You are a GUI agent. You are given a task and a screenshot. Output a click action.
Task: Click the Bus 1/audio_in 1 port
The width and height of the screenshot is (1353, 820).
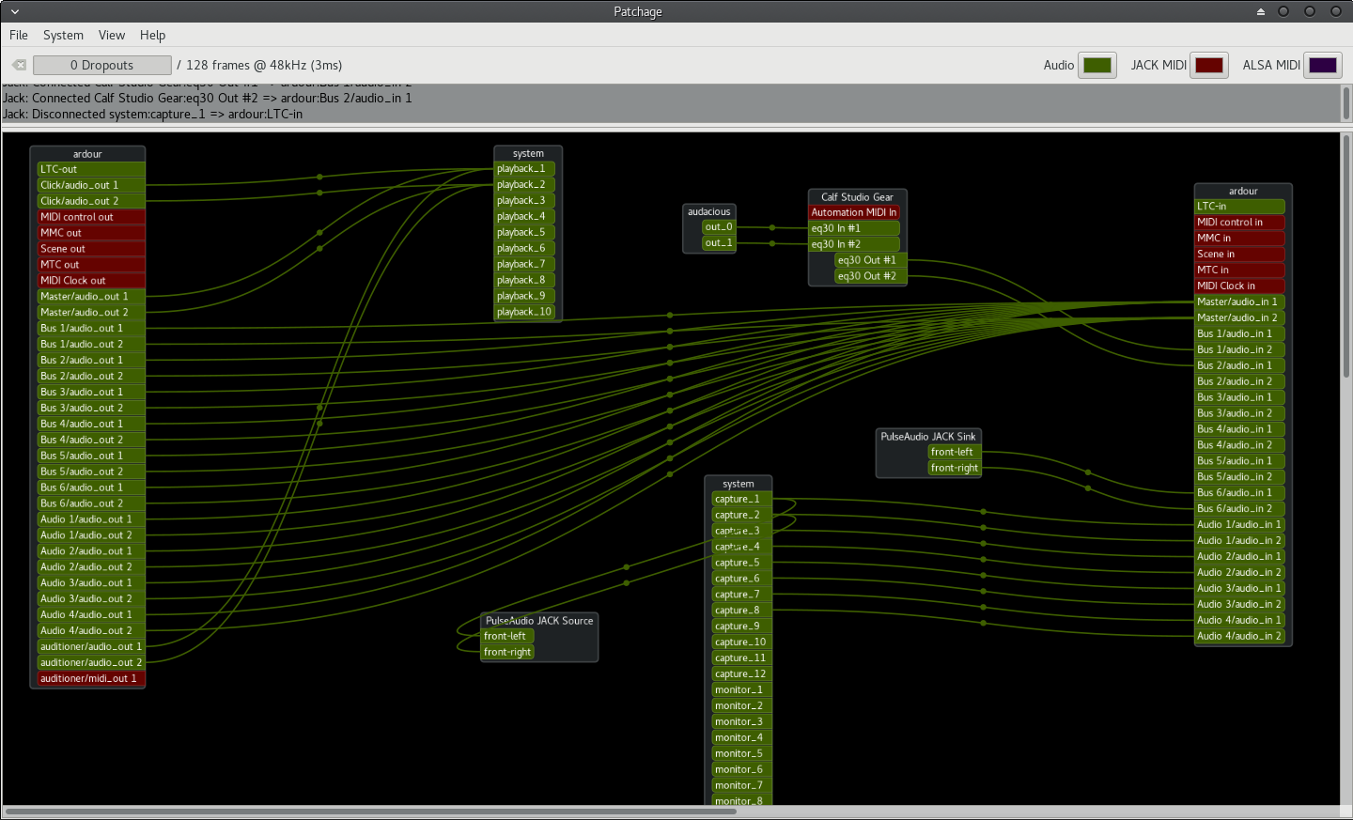coord(1239,334)
